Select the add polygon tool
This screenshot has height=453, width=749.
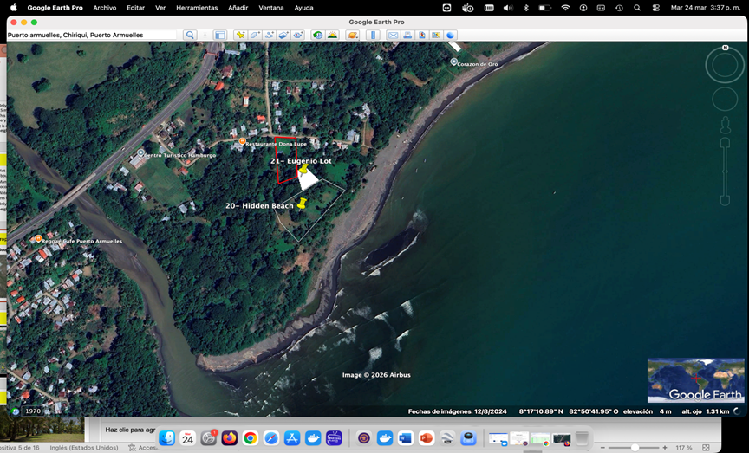point(255,35)
